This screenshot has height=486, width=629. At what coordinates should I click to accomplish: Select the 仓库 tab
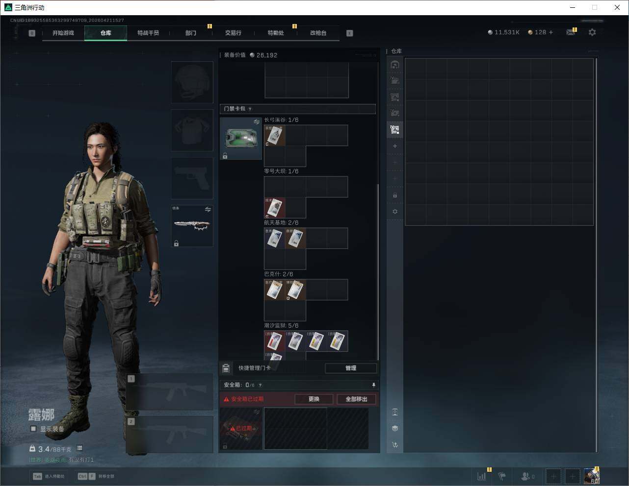pos(106,33)
